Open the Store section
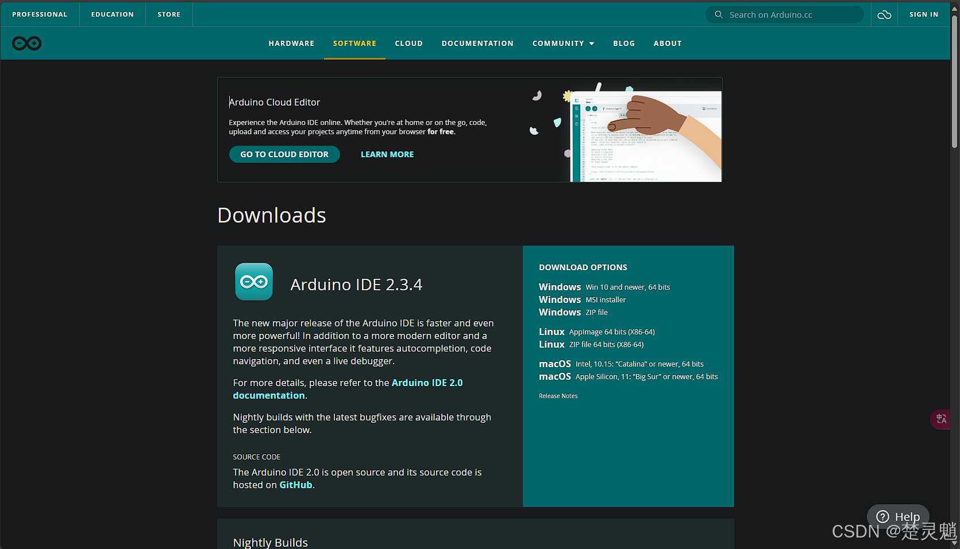This screenshot has height=549, width=960. pos(169,14)
